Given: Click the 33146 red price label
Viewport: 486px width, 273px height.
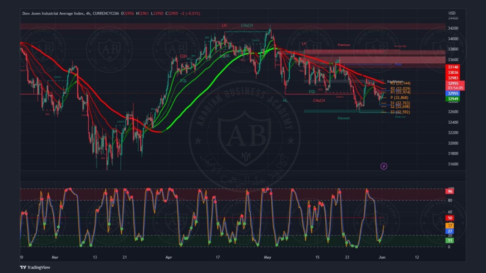Looking at the screenshot, I should pyautogui.click(x=453, y=67).
